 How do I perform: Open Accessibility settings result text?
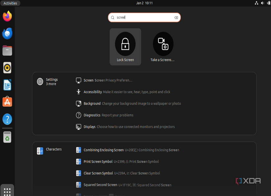[x=127, y=92]
